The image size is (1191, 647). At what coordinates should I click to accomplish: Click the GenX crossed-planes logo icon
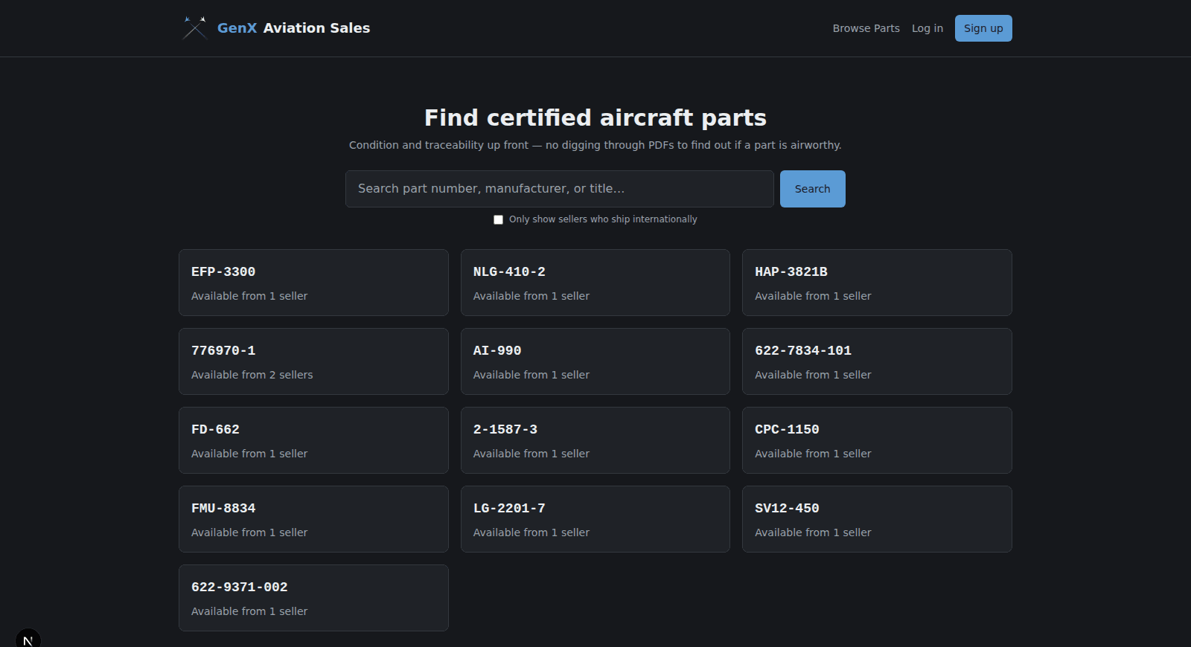194,28
